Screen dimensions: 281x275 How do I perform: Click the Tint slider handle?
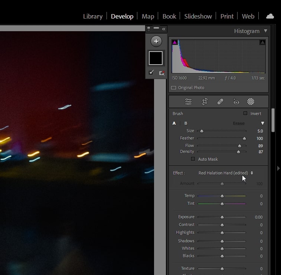222,204
